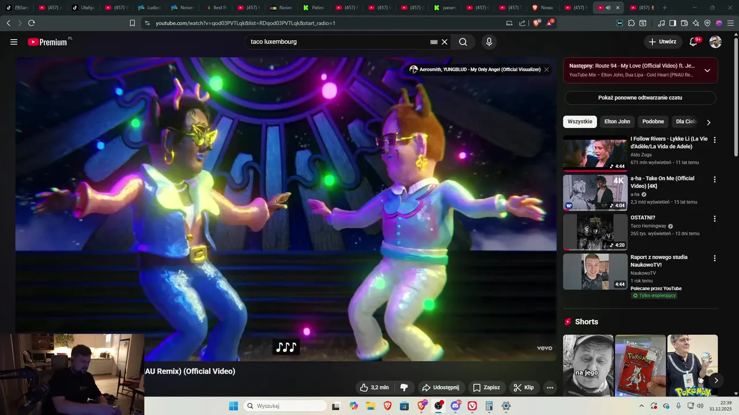This screenshot has width=739, height=415.
Task: Open options for OSTATNI? video
Action: click(715, 219)
